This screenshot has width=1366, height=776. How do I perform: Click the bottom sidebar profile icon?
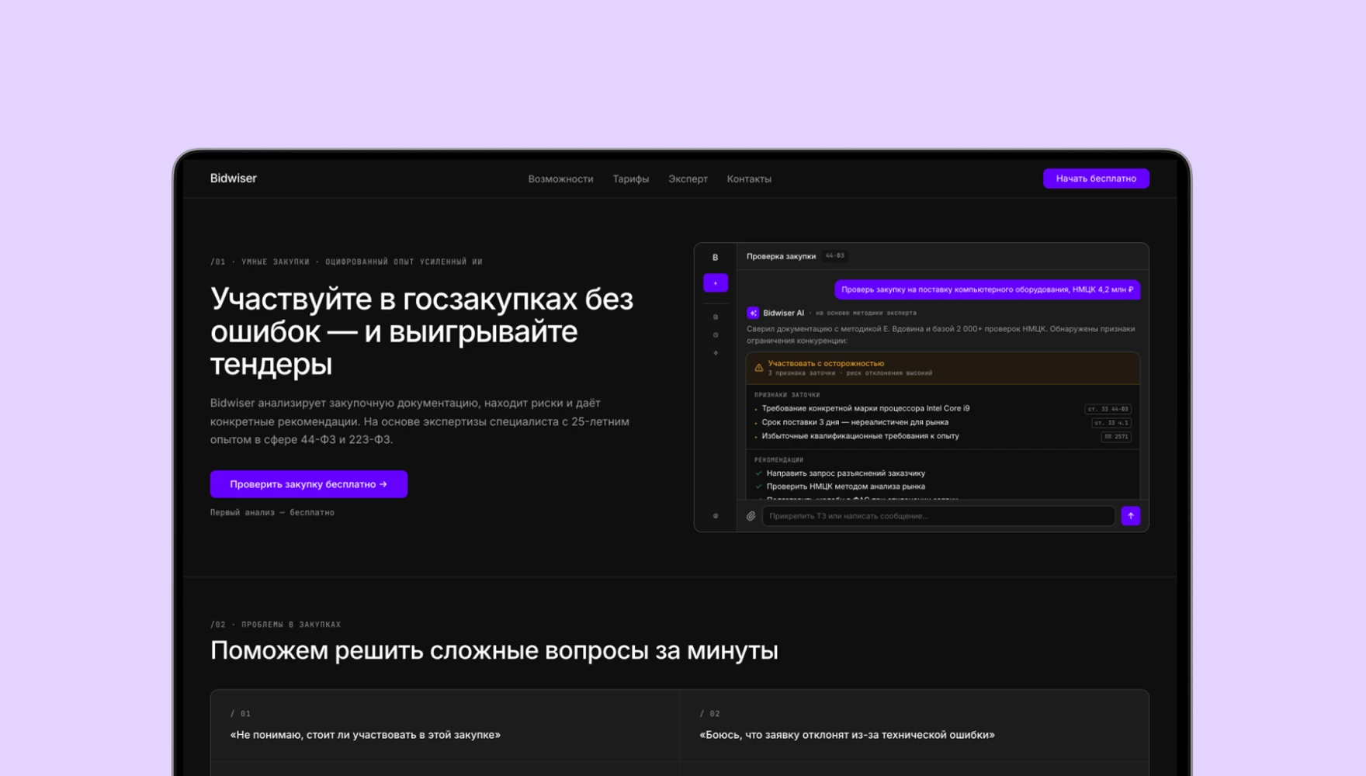(715, 516)
